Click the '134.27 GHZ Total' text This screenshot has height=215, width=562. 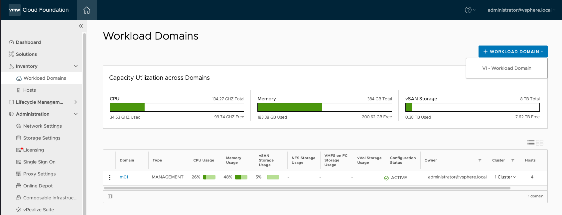point(228,99)
